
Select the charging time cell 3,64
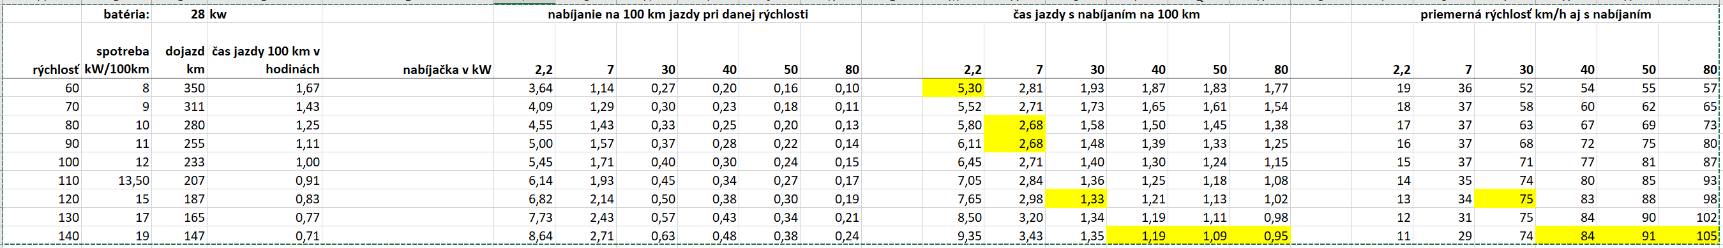[x=524, y=87]
